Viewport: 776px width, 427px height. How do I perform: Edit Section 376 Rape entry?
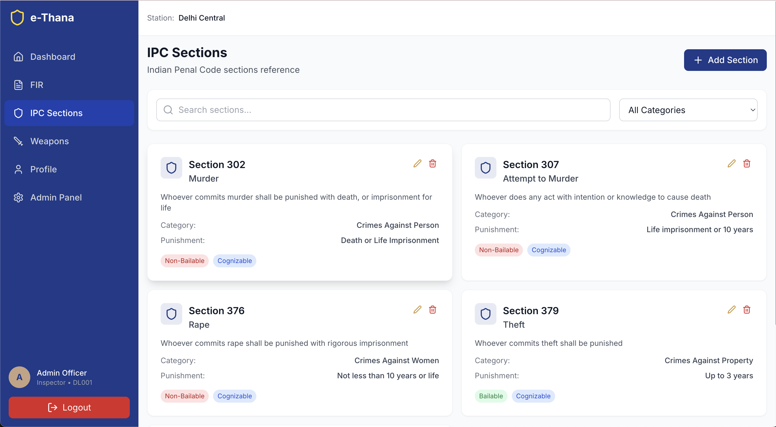[417, 310]
